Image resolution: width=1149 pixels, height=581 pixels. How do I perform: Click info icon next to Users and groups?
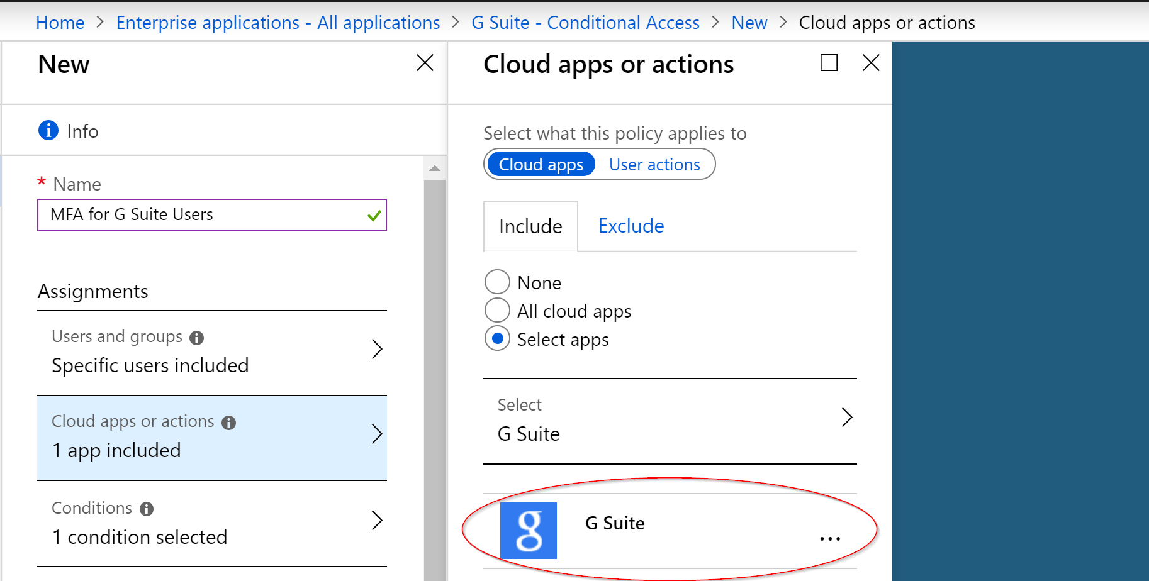pos(197,338)
